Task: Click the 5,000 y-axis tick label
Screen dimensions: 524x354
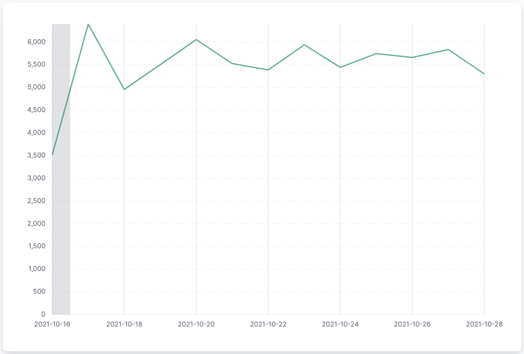Action: 36,87
